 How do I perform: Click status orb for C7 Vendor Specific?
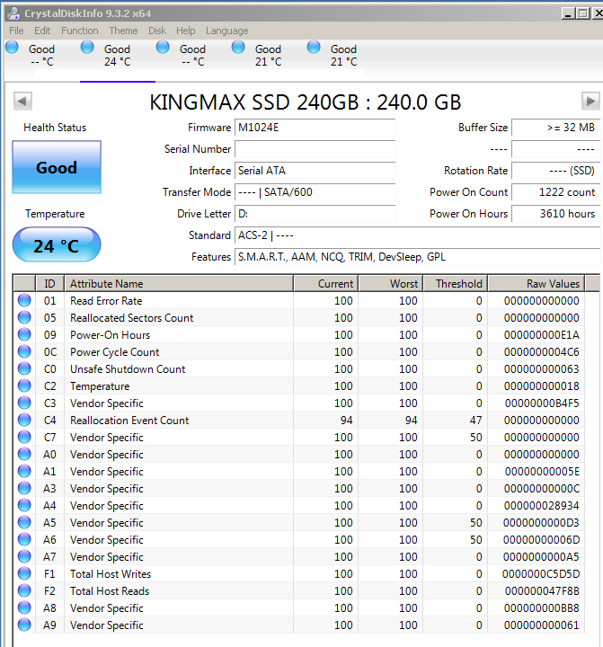point(24,437)
